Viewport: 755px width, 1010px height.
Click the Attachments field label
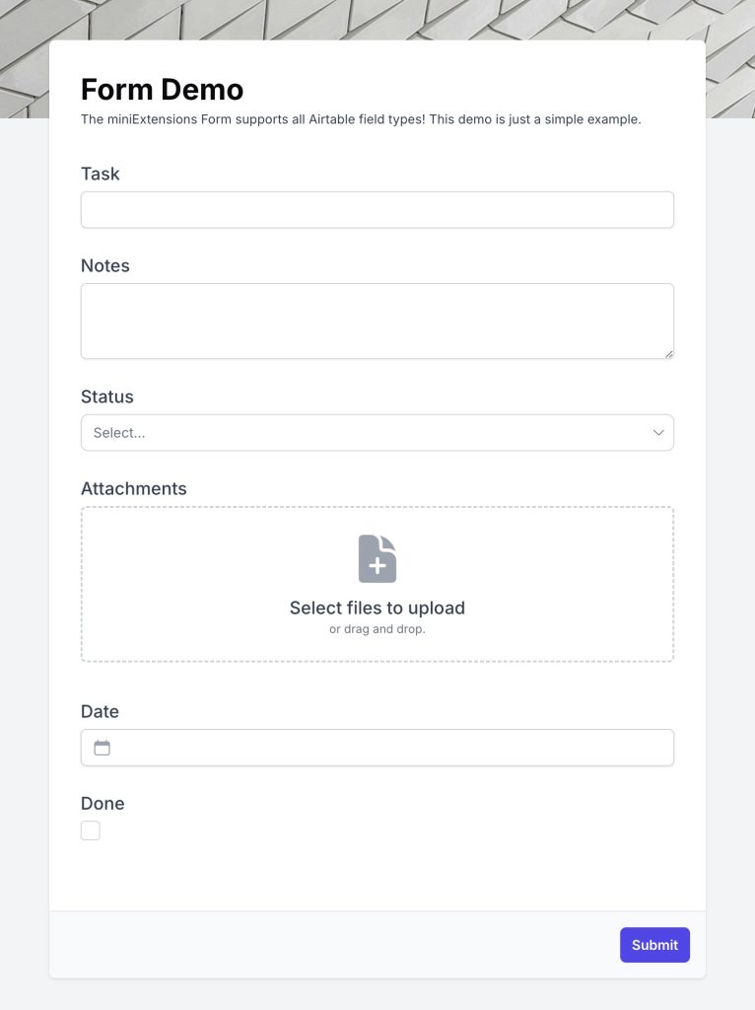133,488
